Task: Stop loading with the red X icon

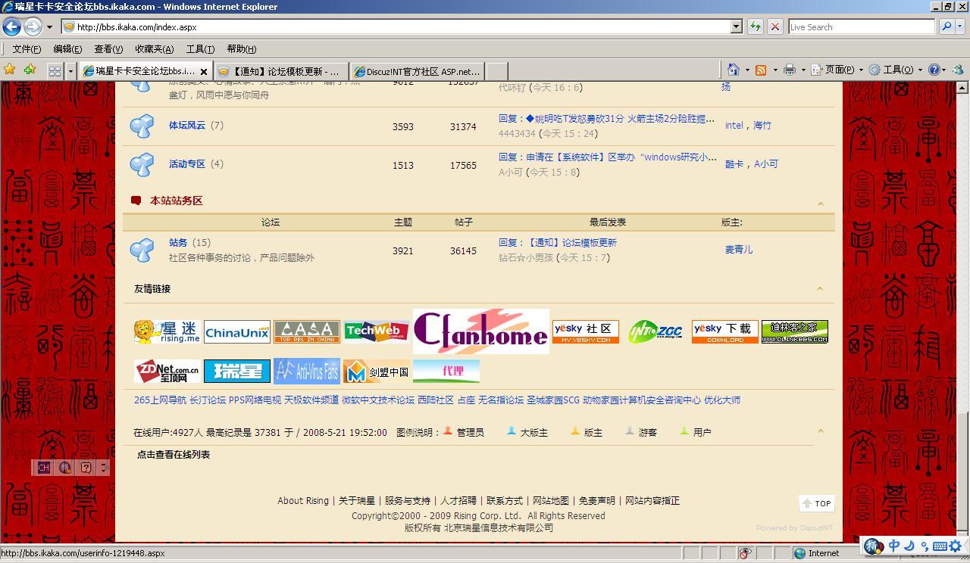Action: tap(774, 26)
